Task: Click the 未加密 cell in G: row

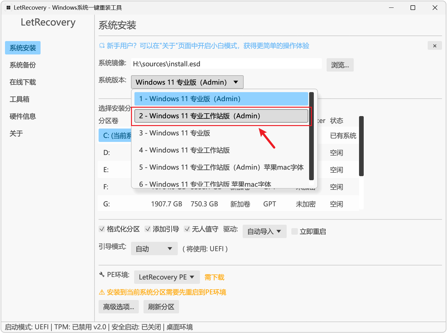Action: coord(306,204)
